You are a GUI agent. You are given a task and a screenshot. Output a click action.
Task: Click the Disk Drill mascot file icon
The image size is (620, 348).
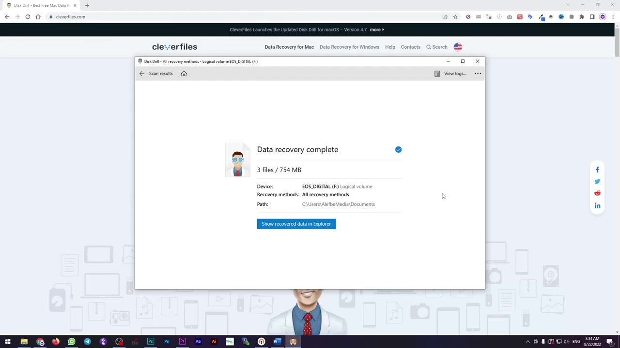(x=238, y=160)
